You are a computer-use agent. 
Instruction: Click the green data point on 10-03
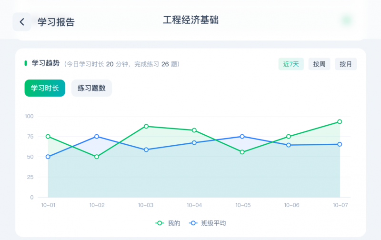coord(146,126)
